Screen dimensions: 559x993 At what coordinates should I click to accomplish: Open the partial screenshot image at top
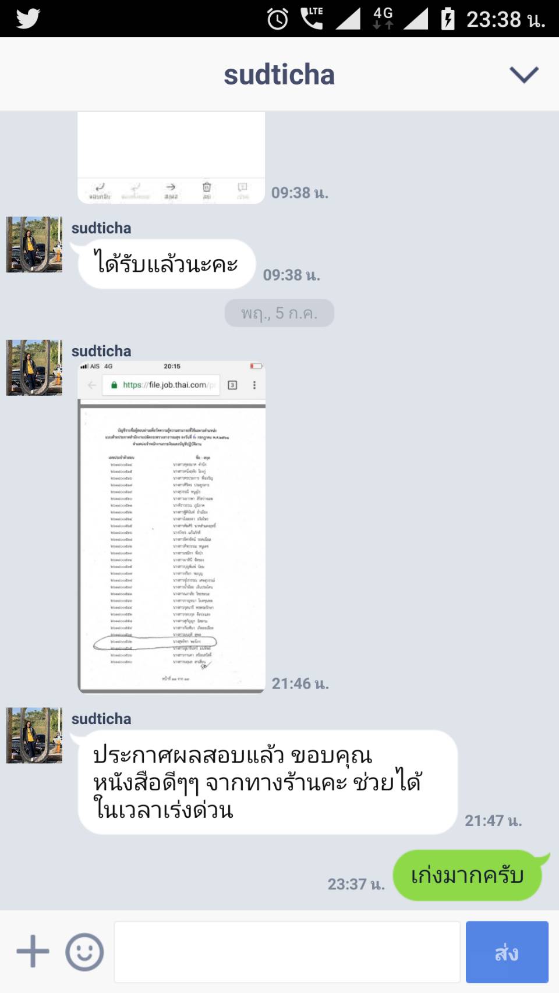[172, 157]
